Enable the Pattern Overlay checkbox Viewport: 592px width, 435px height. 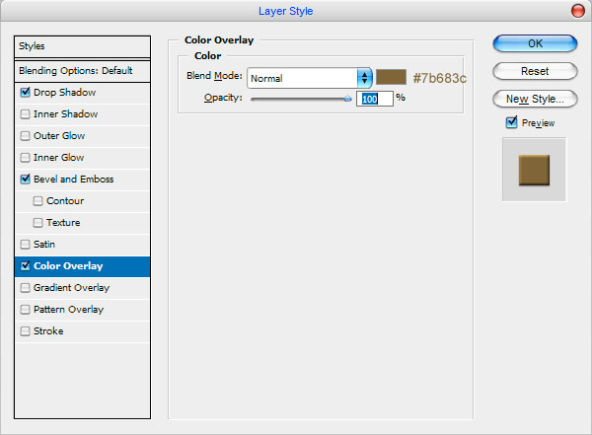click(25, 310)
